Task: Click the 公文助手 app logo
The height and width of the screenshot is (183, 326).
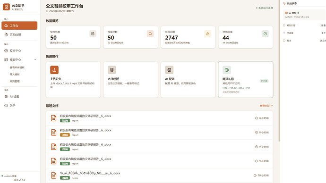Action: tap(6, 7)
